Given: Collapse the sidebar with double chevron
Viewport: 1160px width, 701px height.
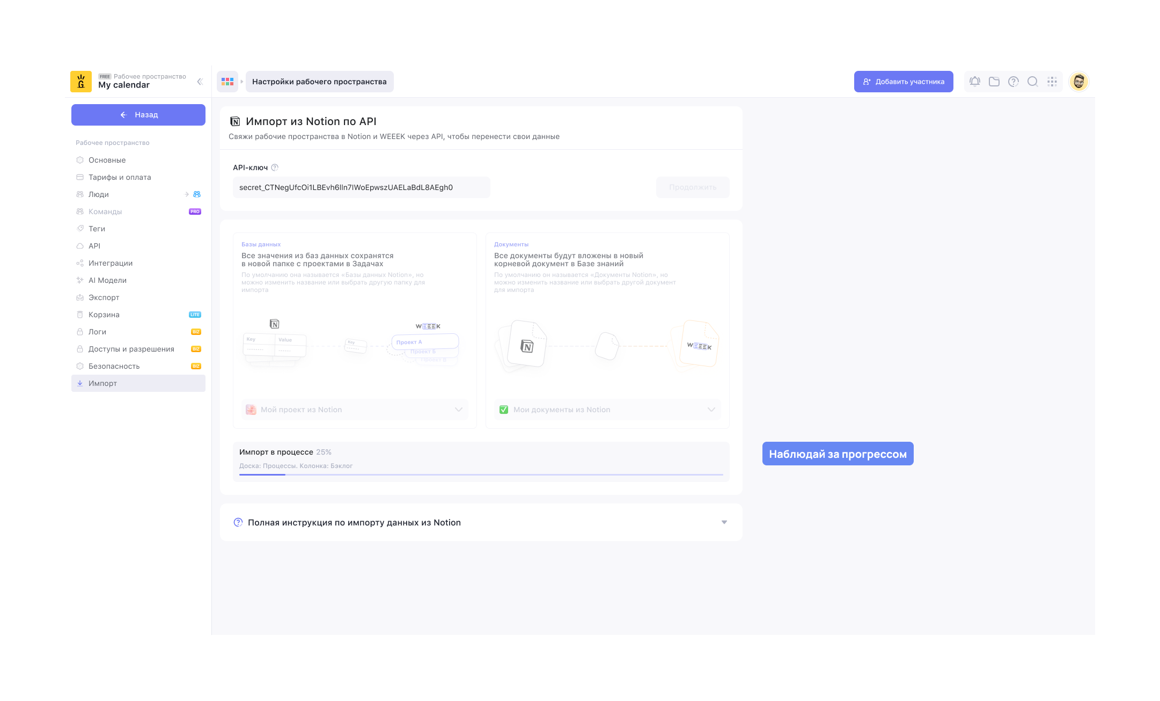Looking at the screenshot, I should point(200,82).
